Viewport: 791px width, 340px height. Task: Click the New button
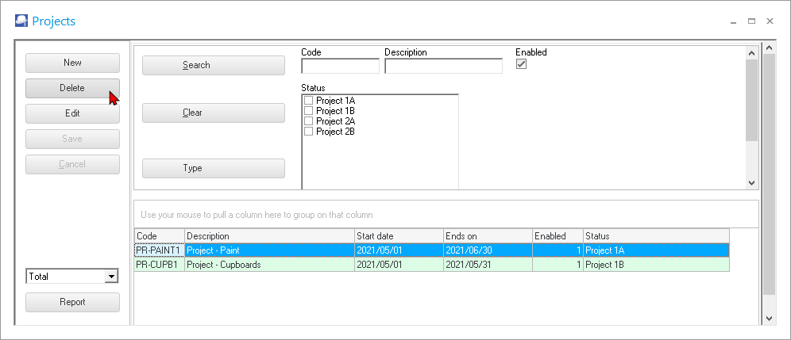pos(72,63)
